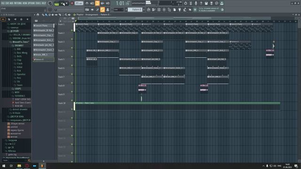Toggle the highlighted countdown before recording button
This screenshot has width=301, height=169.
[97, 3]
